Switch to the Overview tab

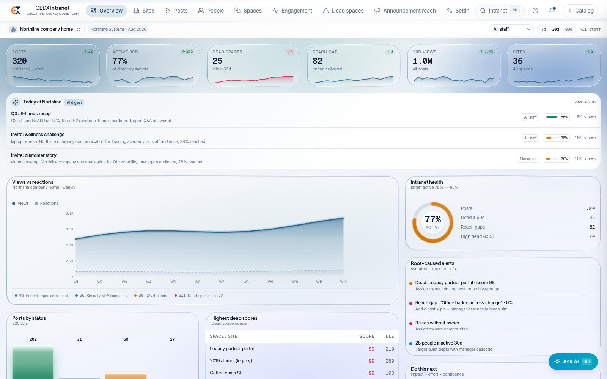click(106, 11)
